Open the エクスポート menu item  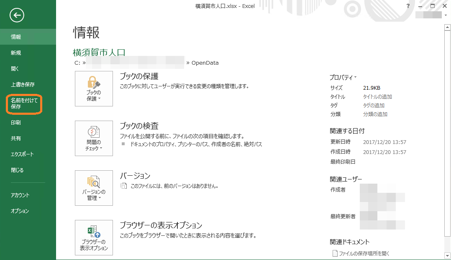click(x=22, y=154)
